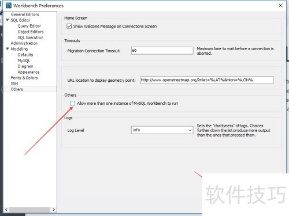The image size is (289, 216).
Task: Select SSH preferences page
Action: click(14, 84)
